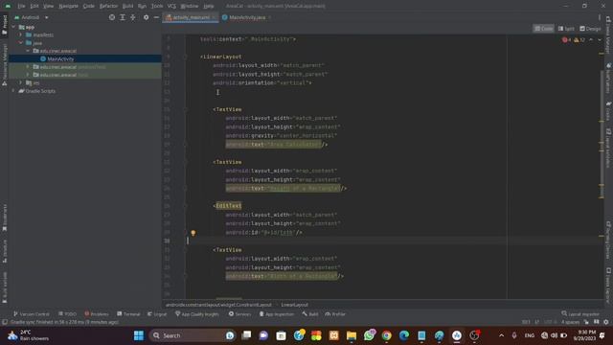
Task: Click the Select Opened File target icon
Action: point(112,17)
